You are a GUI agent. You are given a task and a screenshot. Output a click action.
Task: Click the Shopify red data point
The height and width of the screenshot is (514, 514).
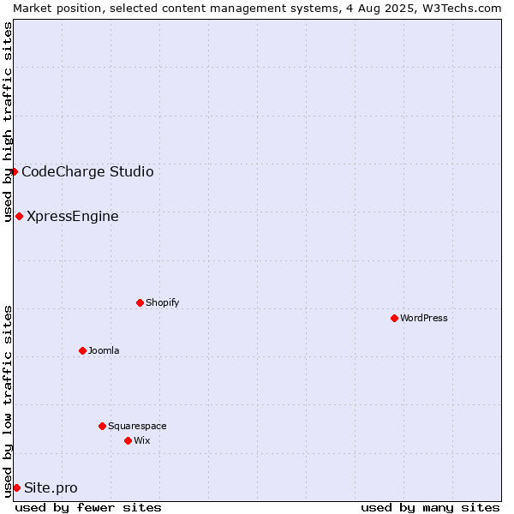140,303
